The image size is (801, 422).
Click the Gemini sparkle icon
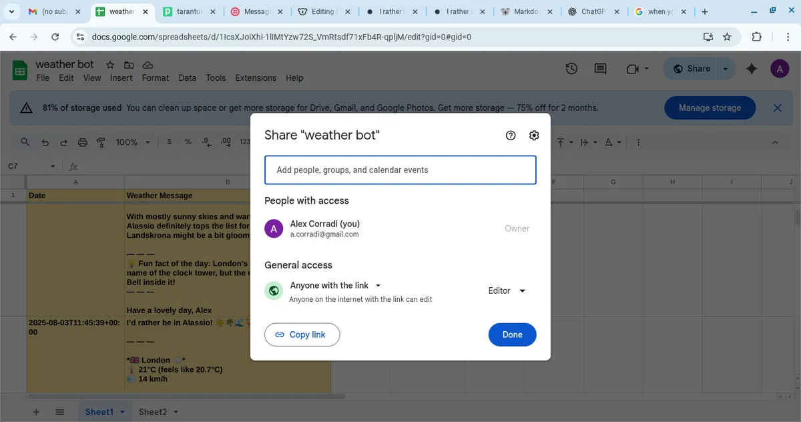(x=752, y=69)
